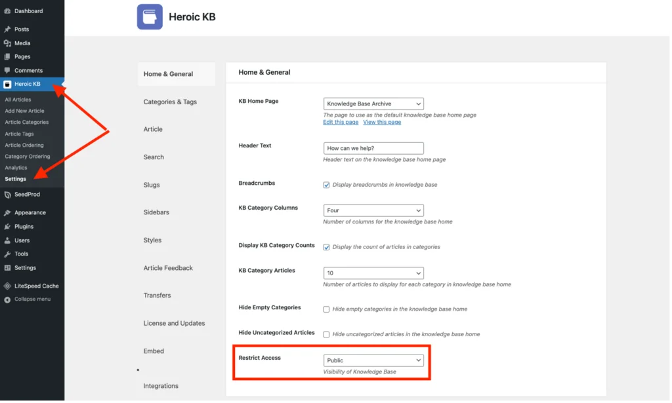
Task: Select the Categories & Tags tab
Action: point(171,102)
